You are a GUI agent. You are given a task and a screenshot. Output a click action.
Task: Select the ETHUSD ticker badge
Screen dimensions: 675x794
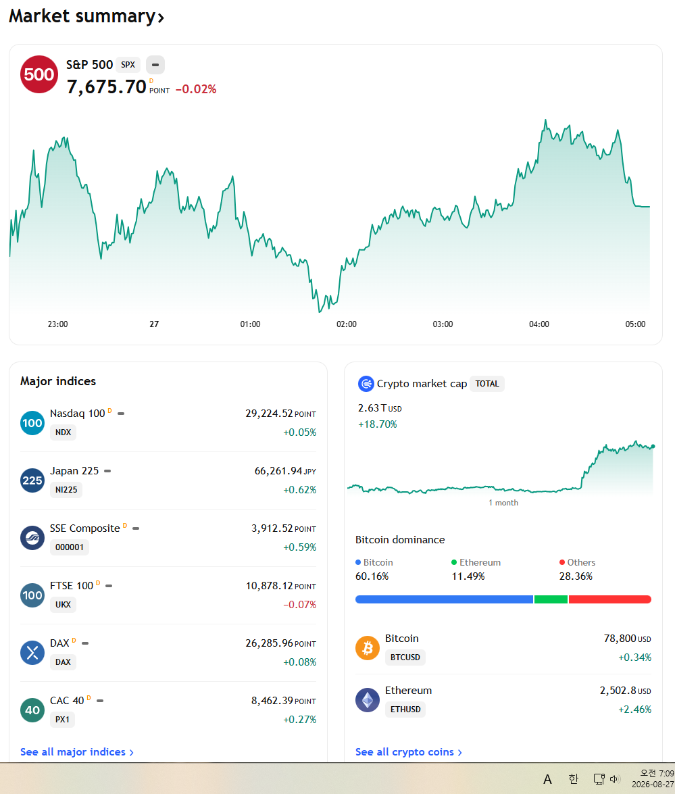pyautogui.click(x=405, y=710)
